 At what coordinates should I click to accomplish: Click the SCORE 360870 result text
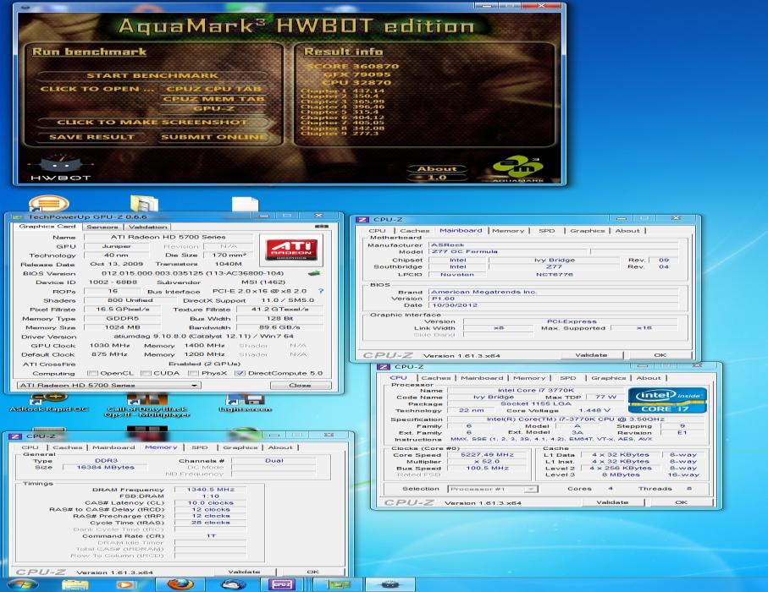pos(352,67)
